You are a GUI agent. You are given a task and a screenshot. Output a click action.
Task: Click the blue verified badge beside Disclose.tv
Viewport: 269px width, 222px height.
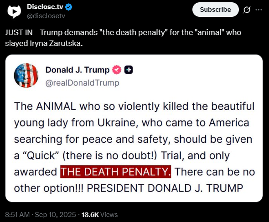69,7
